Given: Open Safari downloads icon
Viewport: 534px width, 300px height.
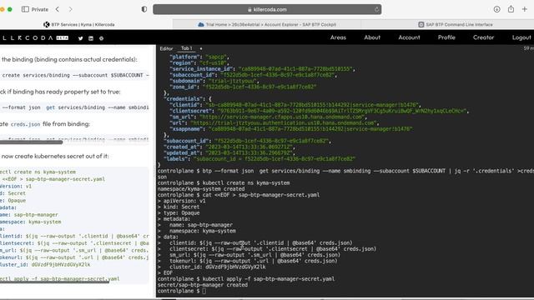Looking at the screenshot, I should (497, 9).
